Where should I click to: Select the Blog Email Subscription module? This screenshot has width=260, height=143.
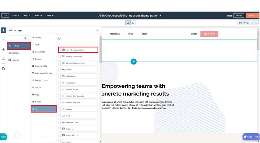click(x=78, y=63)
